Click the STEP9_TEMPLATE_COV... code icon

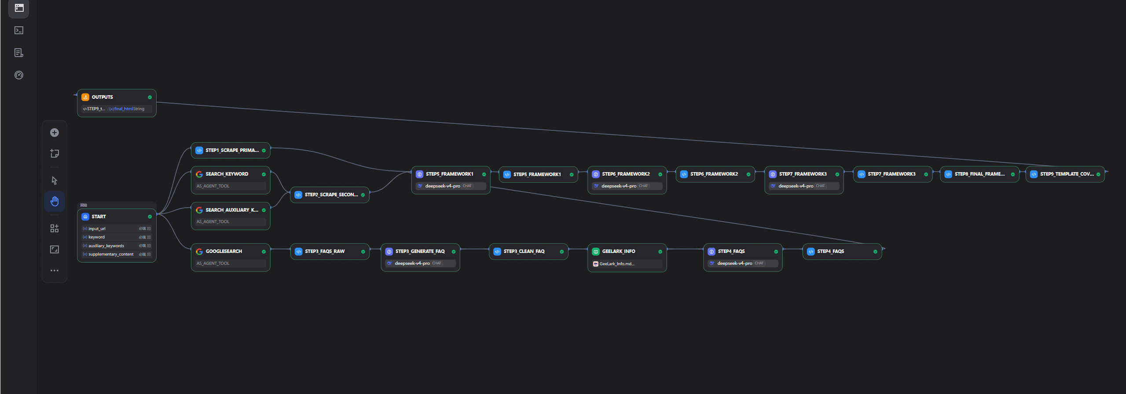pos(1034,174)
